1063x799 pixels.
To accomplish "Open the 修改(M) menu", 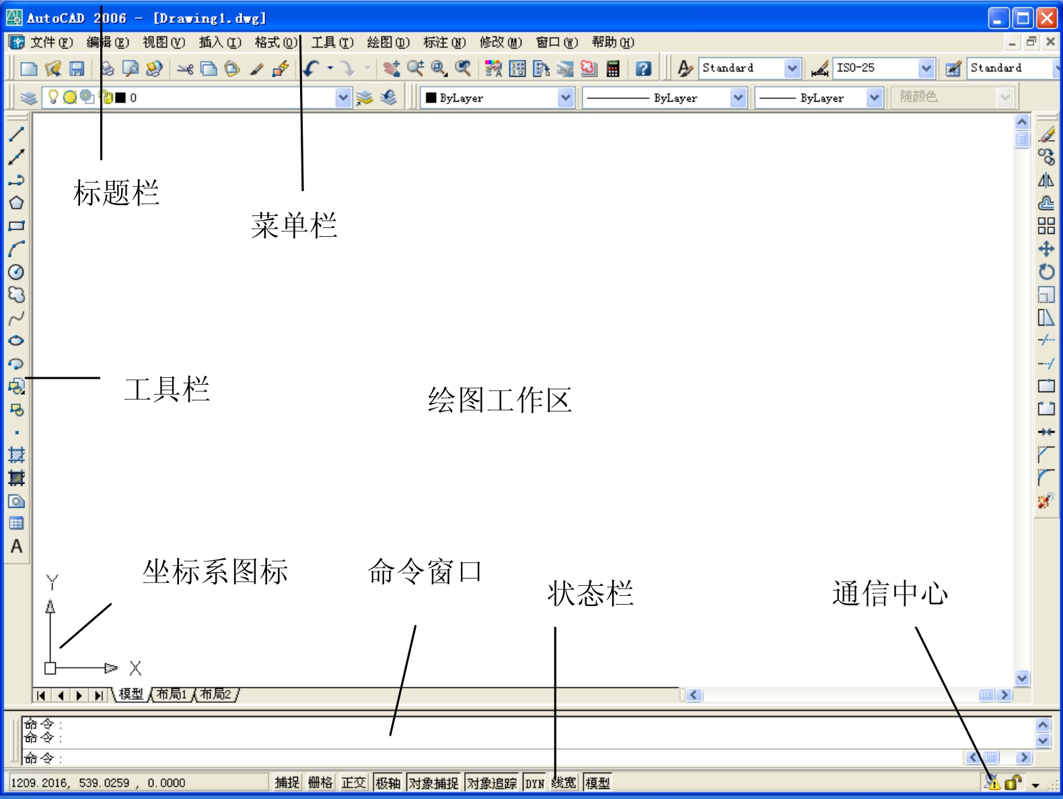I will 501,42.
